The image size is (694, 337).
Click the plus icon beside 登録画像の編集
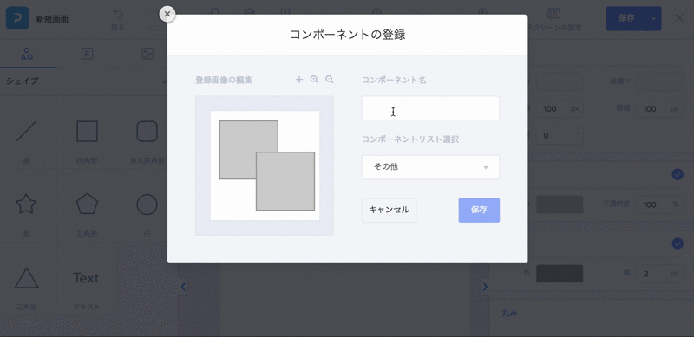[x=299, y=80]
